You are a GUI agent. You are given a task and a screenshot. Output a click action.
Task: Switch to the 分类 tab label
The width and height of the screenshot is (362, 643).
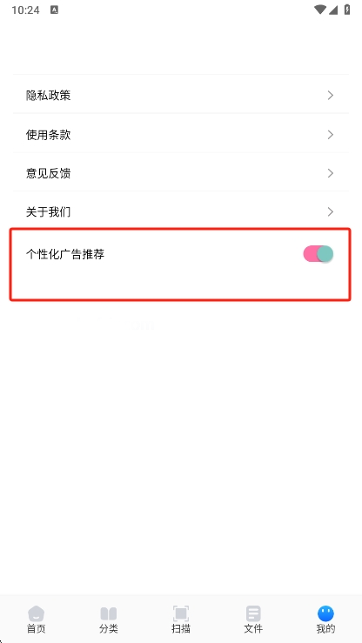click(x=109, y=629)
